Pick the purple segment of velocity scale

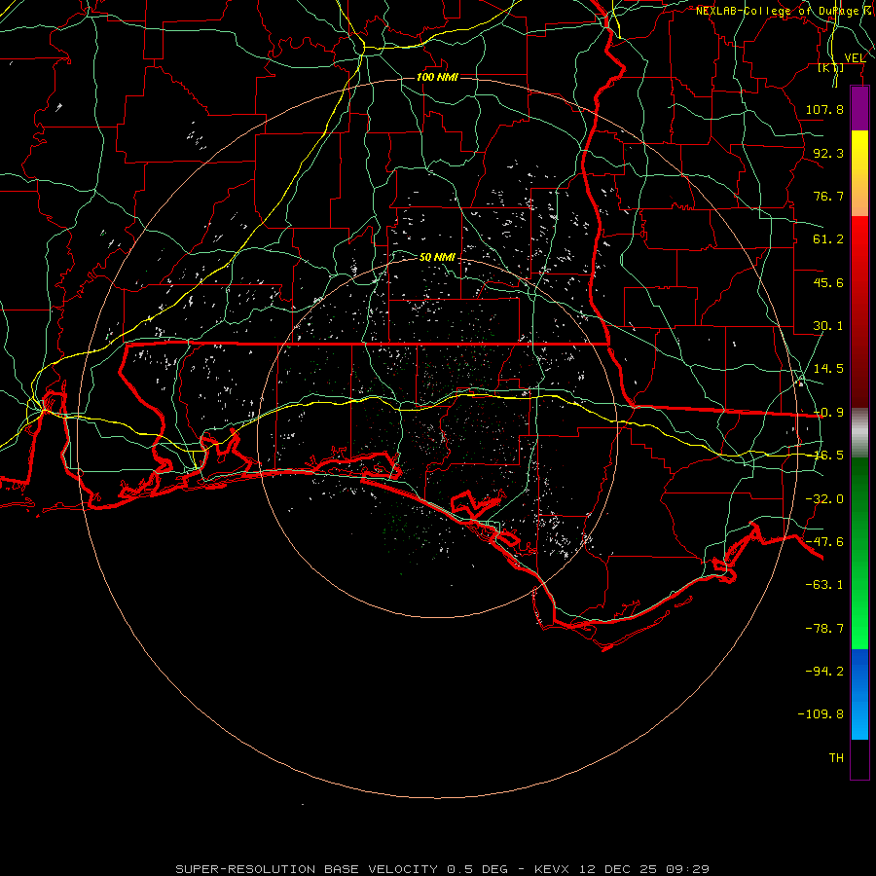pos(859,109)
